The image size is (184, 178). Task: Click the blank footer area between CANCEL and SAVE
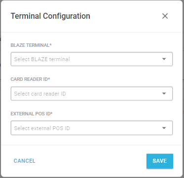[91, 161]
